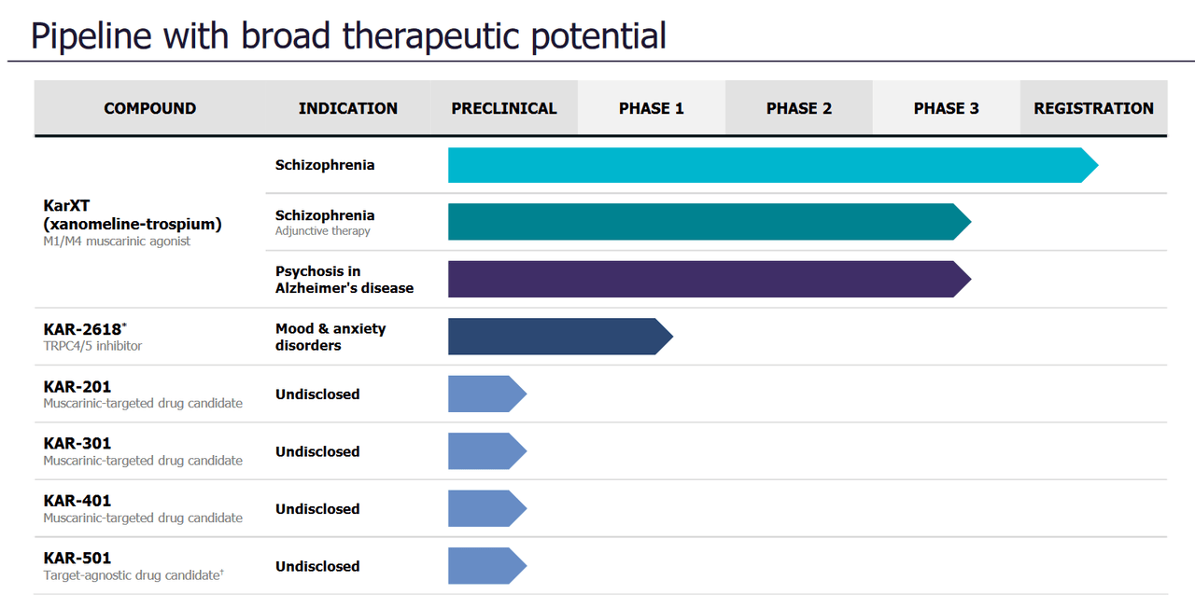Click the KAR-301 compound label
The width and height of the screenshot is (1195, 608).
(77, 444)
